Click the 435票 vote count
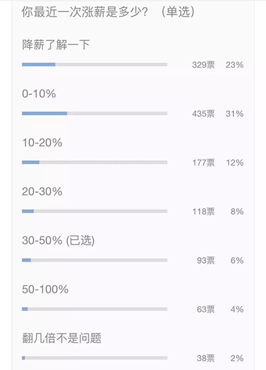 point(203,114)
